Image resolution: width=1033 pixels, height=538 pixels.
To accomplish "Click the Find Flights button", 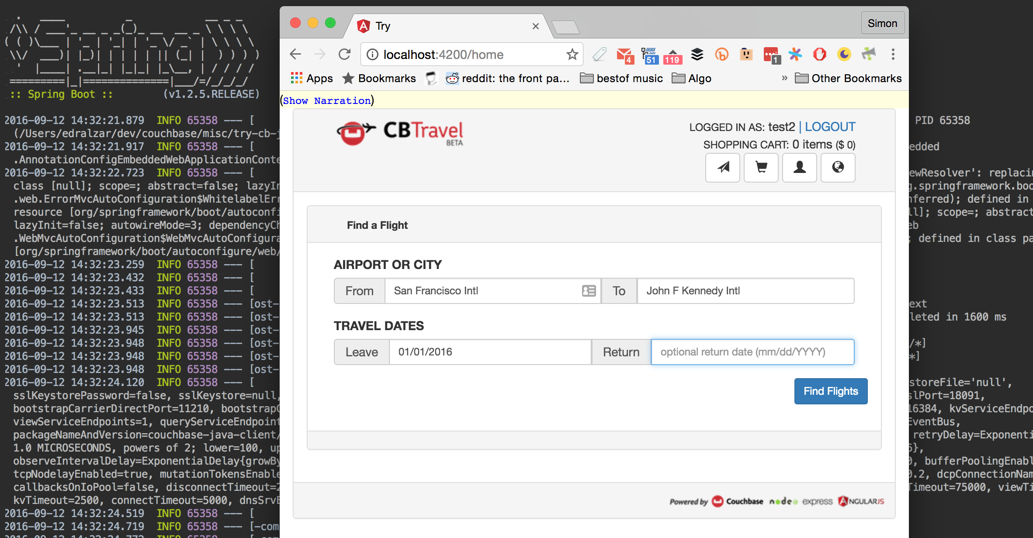I will coord(831,391).
